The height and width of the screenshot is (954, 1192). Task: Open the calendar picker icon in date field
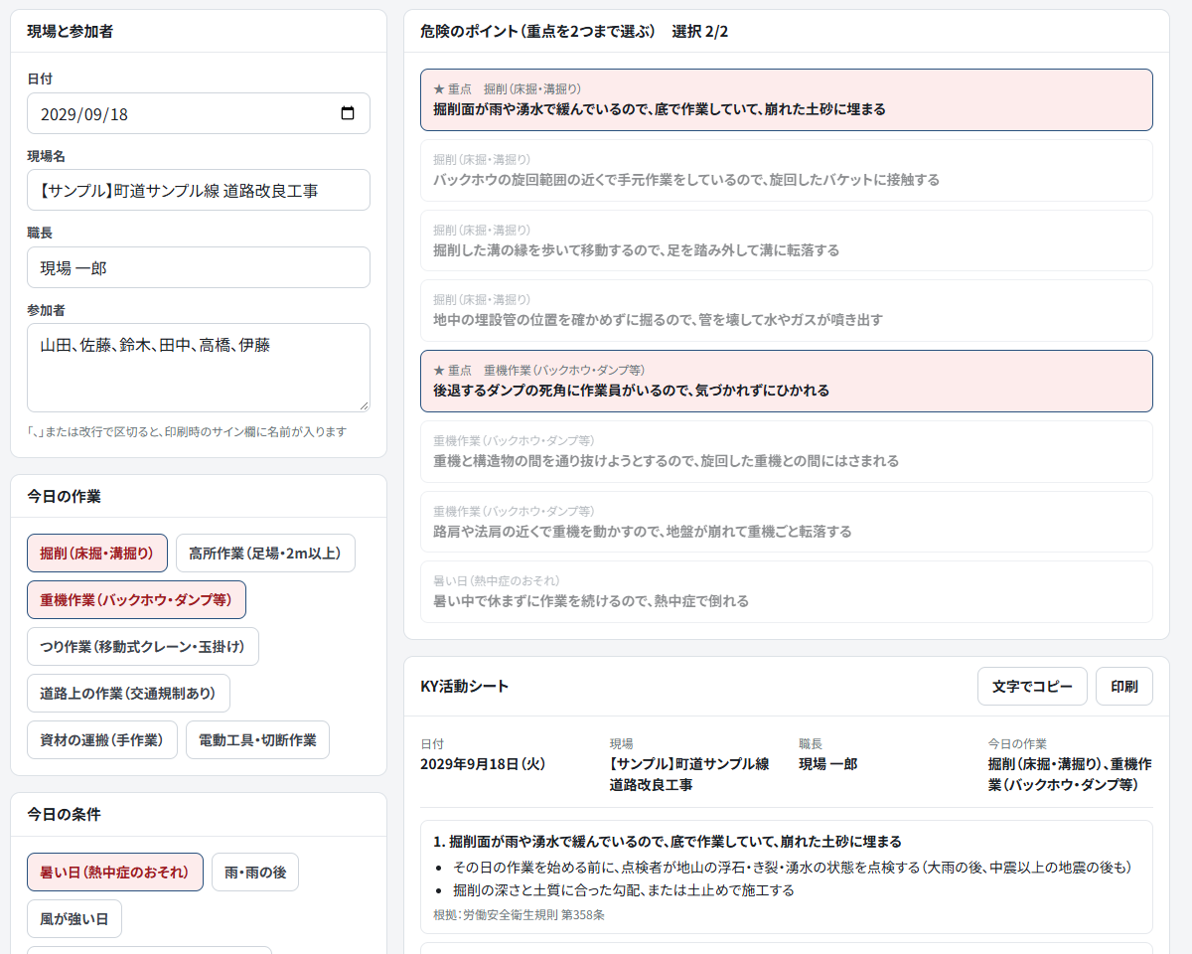click(x=347, y=113)
